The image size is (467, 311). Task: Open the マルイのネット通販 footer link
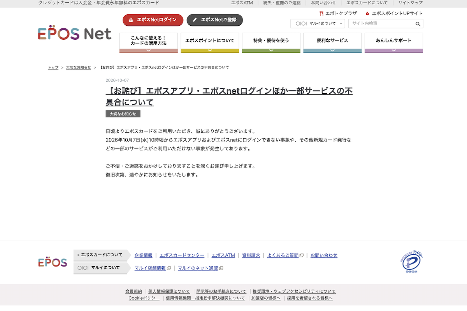click(x=198, y=268)
